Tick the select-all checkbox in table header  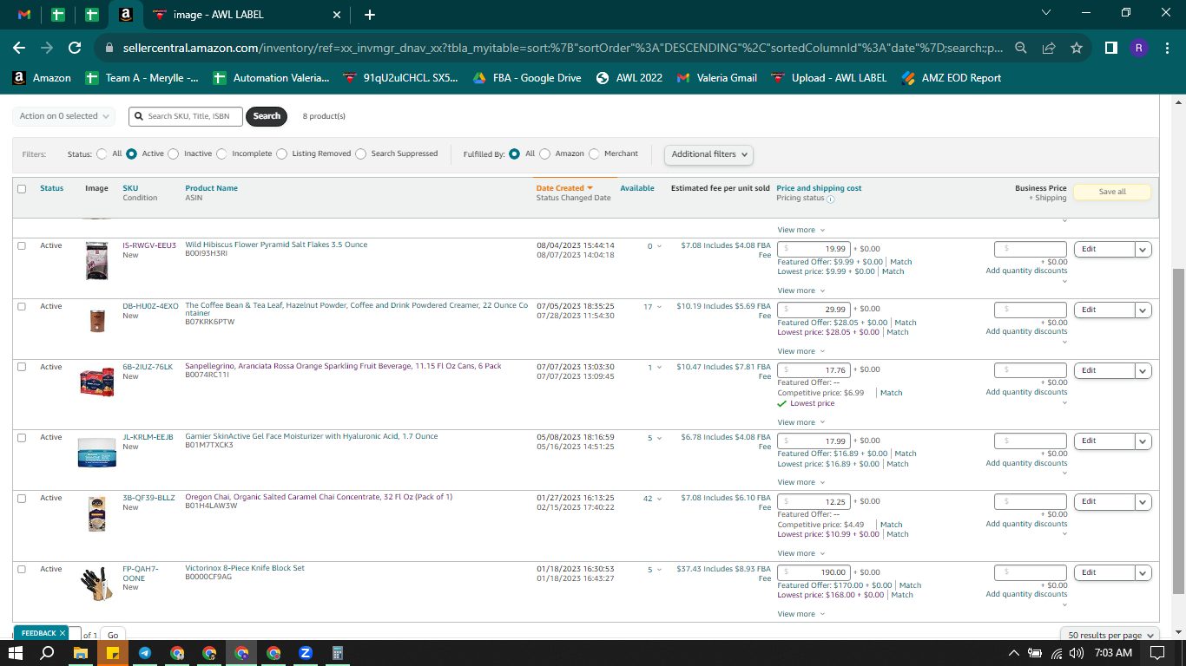(22, 188)
